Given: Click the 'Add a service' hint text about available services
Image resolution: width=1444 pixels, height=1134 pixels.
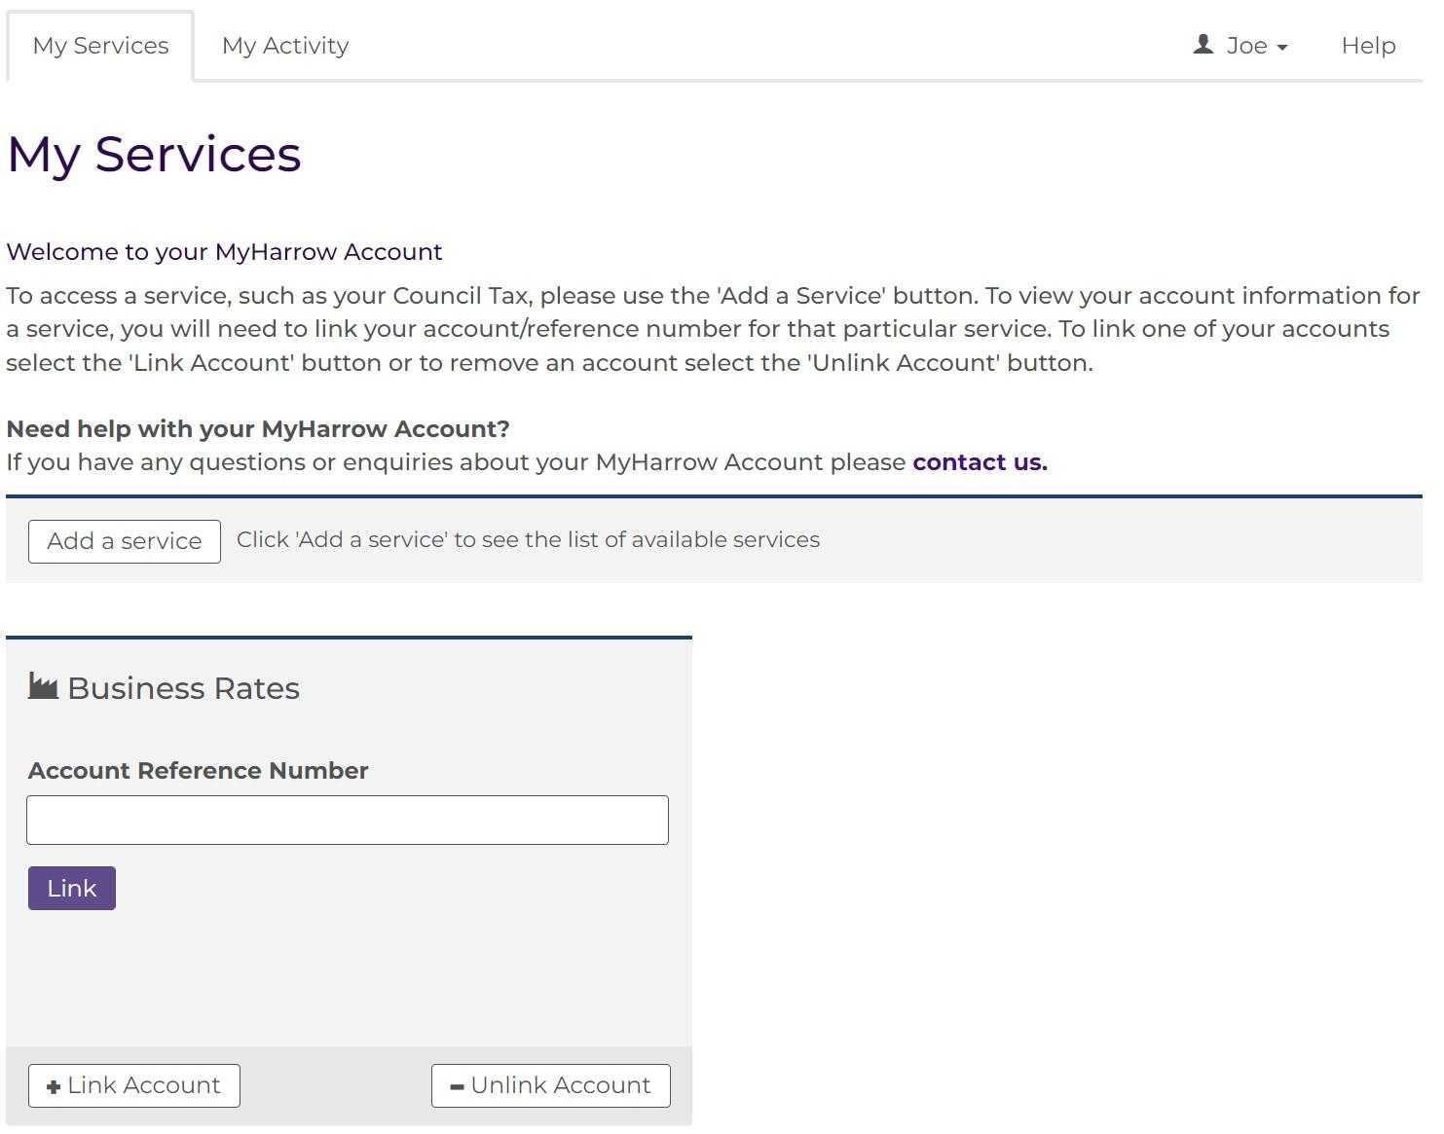Looking at the screenshot, I should (528, 540).
